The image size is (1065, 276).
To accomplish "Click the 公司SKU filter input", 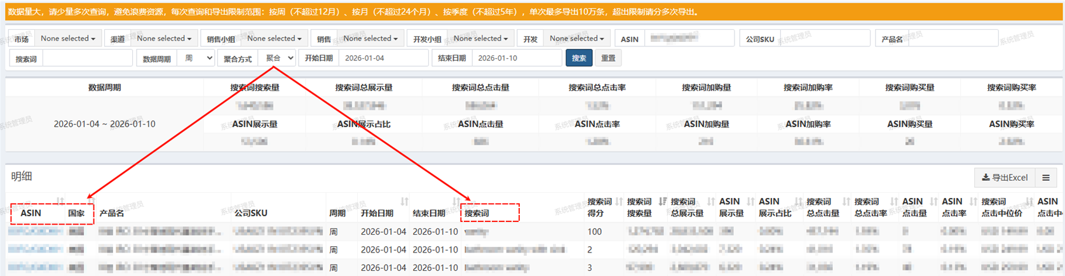I will coord(825,39).
